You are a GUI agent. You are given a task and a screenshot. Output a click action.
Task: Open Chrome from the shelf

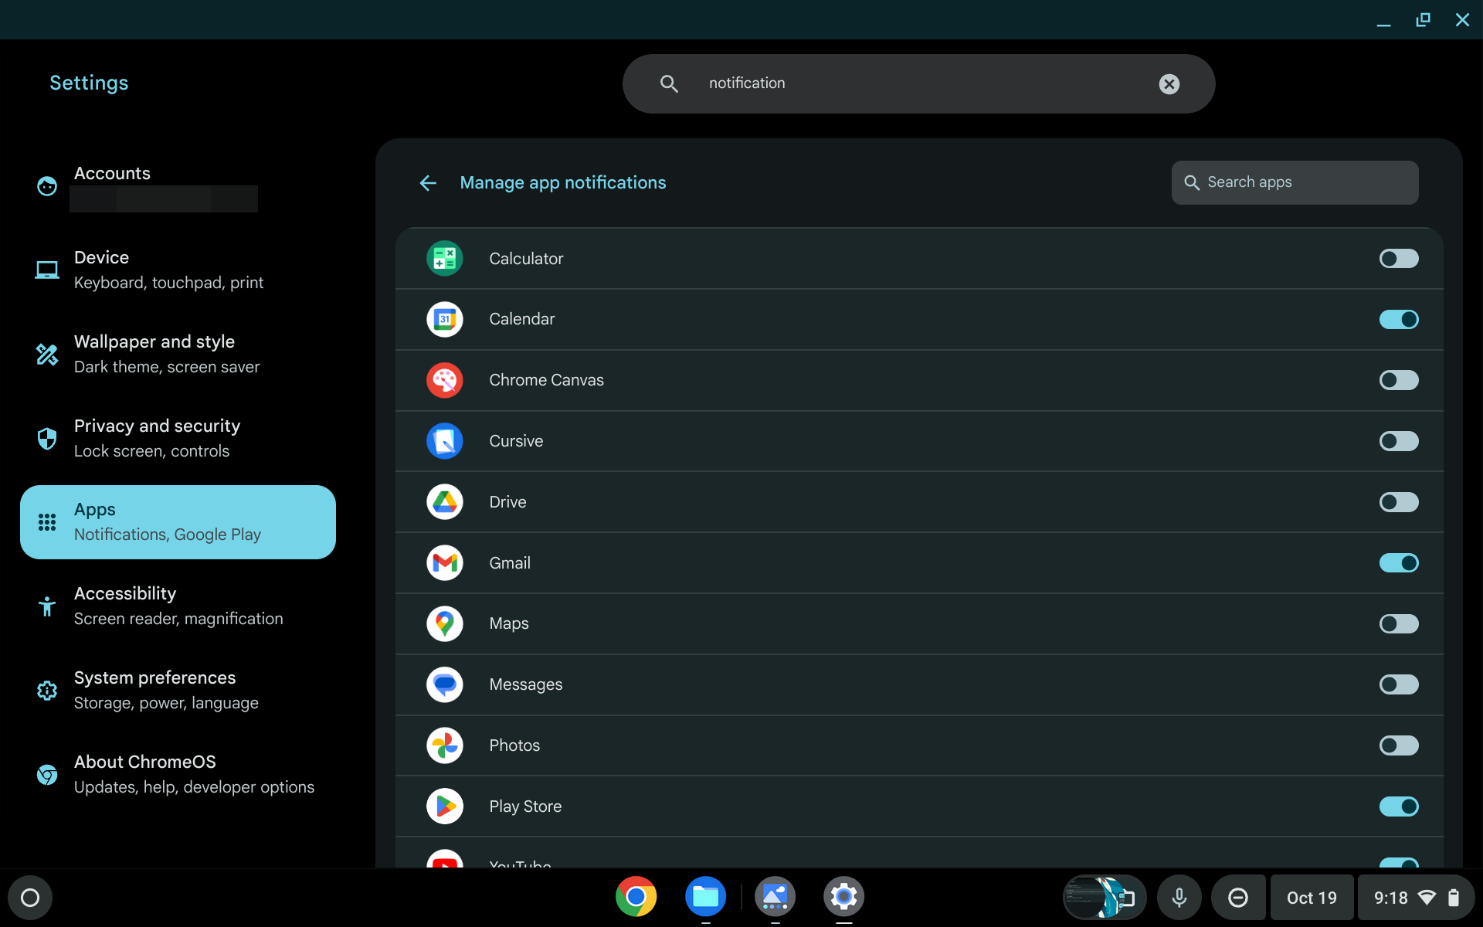point(636,897)
